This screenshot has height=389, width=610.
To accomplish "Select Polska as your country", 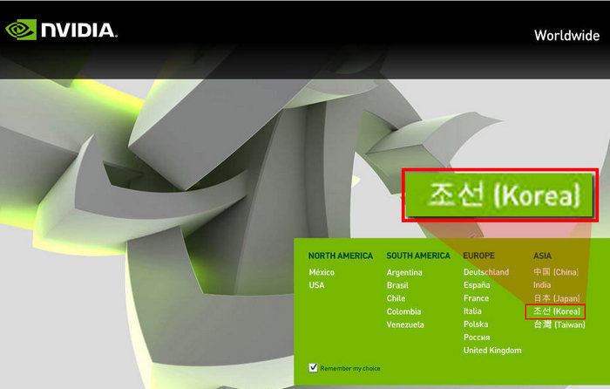I will [476, 324].
